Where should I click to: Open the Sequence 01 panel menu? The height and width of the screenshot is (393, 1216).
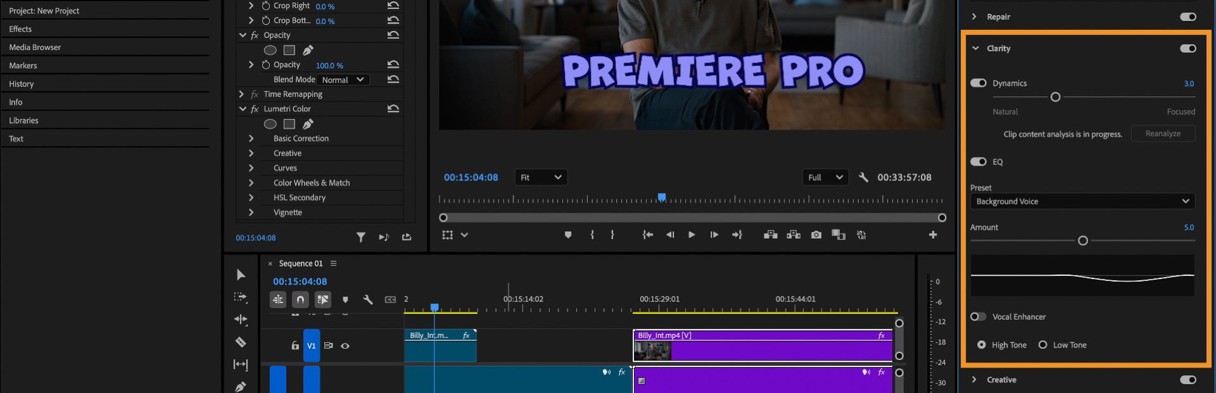[x=334, y=263]
